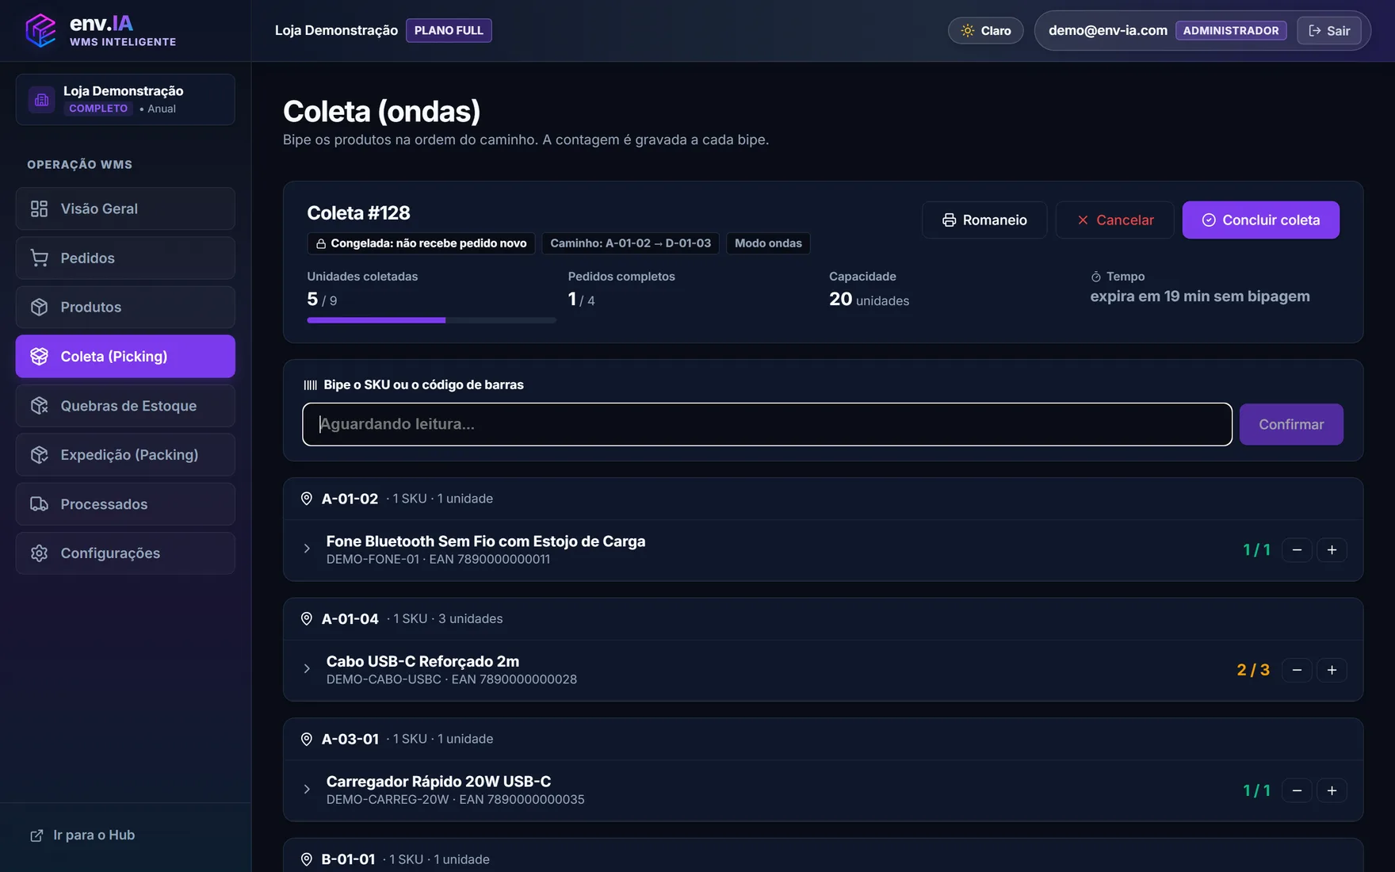Open the Processados page
The image size is (1395, 872).
coord(125,503)
